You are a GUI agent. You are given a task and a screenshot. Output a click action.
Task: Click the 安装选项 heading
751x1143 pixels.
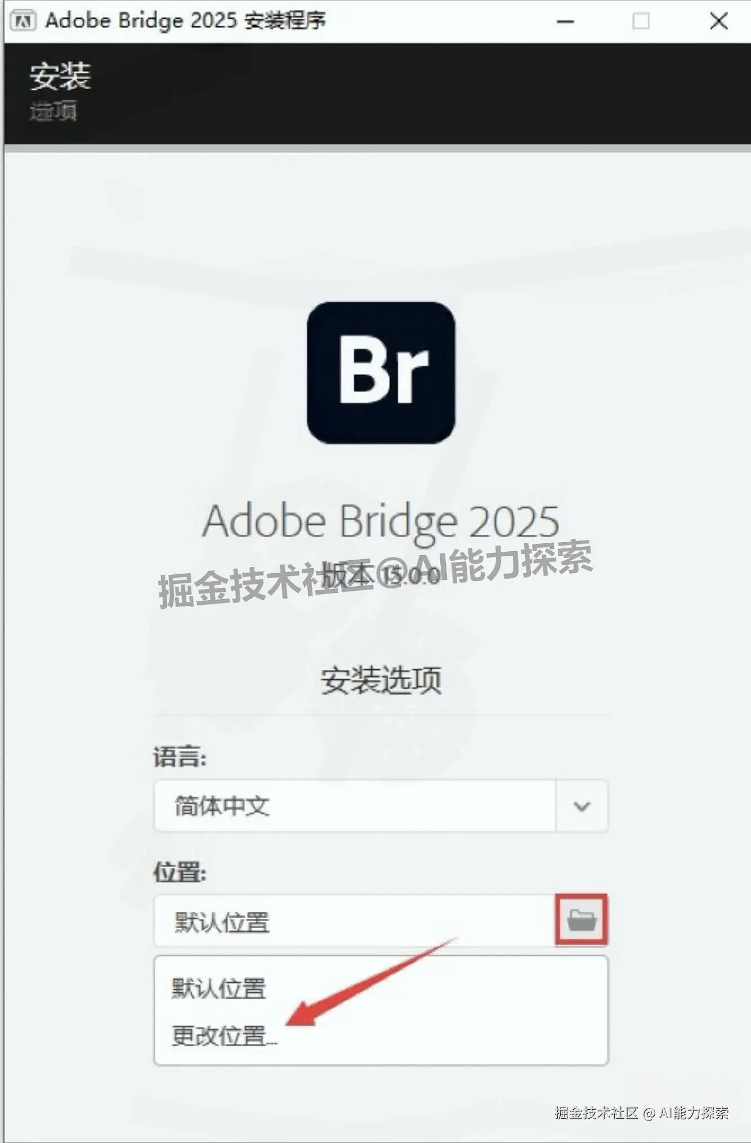click(x=381, y=679)
